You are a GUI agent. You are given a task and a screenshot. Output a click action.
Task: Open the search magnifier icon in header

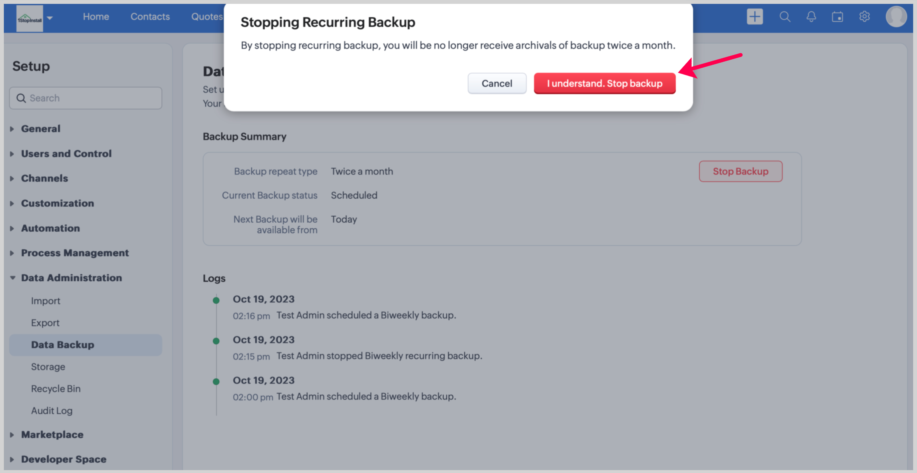point(785,17)
